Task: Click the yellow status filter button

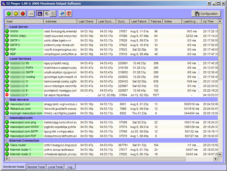Action: pyautogui.click(x=16, y=14)
